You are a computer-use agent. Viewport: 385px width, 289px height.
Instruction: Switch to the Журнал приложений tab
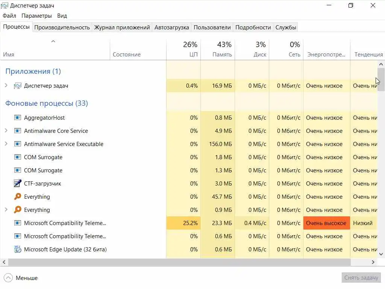click(x=122, y=27)
